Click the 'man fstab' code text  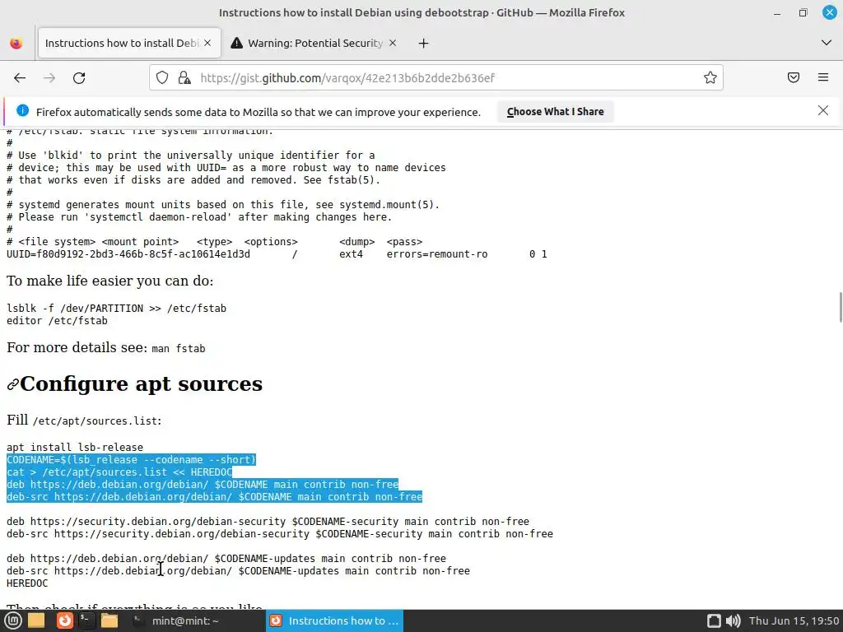point(179,349)
